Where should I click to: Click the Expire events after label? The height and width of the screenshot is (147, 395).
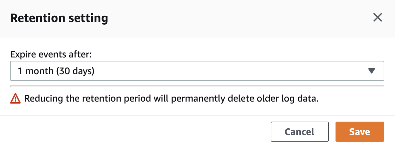pyautogui.click(x=51, y=54)
